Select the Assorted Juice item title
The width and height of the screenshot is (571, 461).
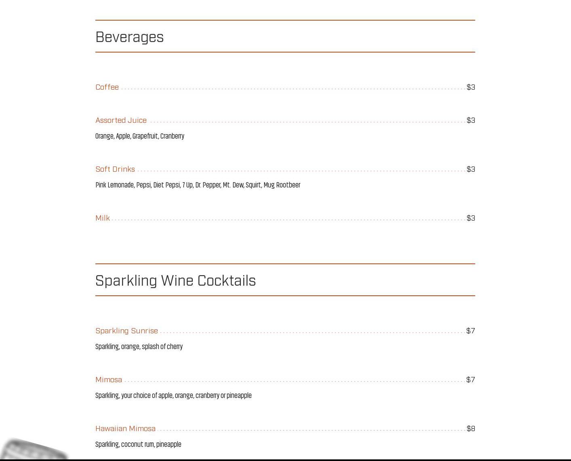click(121, 120)
